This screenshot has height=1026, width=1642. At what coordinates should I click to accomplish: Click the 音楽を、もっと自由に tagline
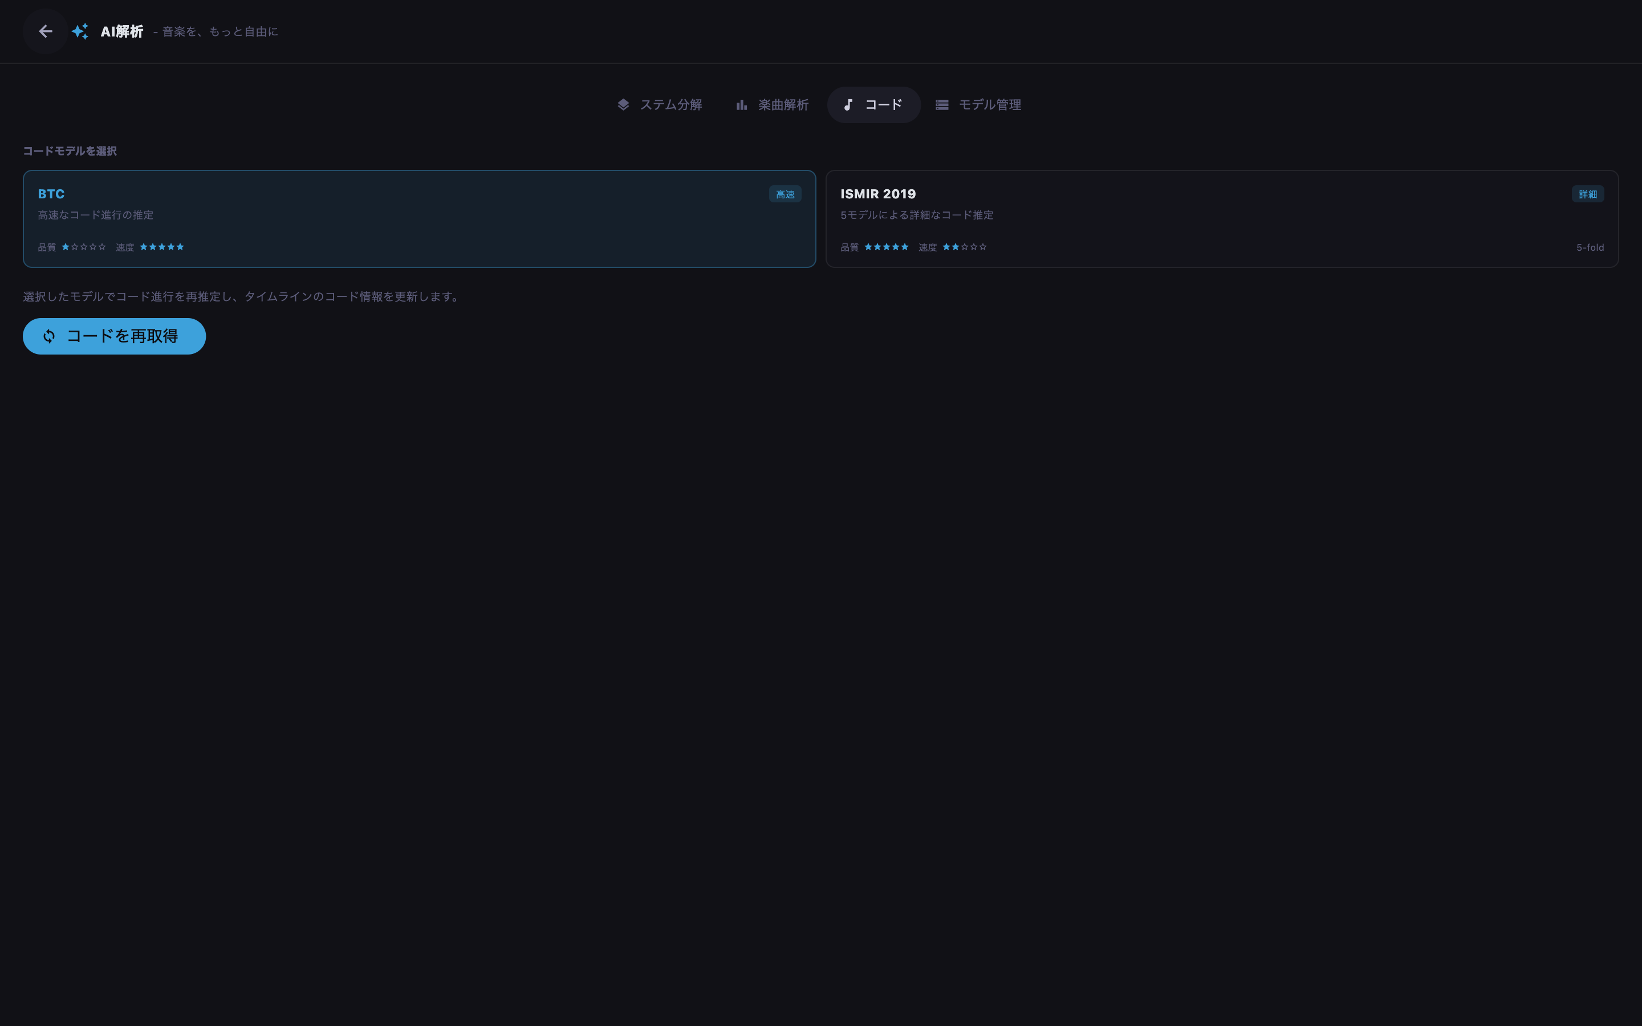coord(220,31)
